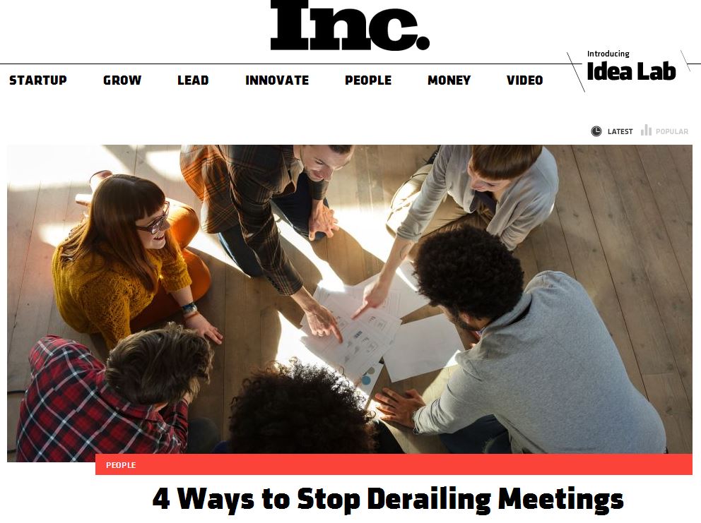Viewport: 701px width, 523px height.
Task: Open '4 Ways to Stop Derailing Meetings' headline
Action: tap(388, 499)
